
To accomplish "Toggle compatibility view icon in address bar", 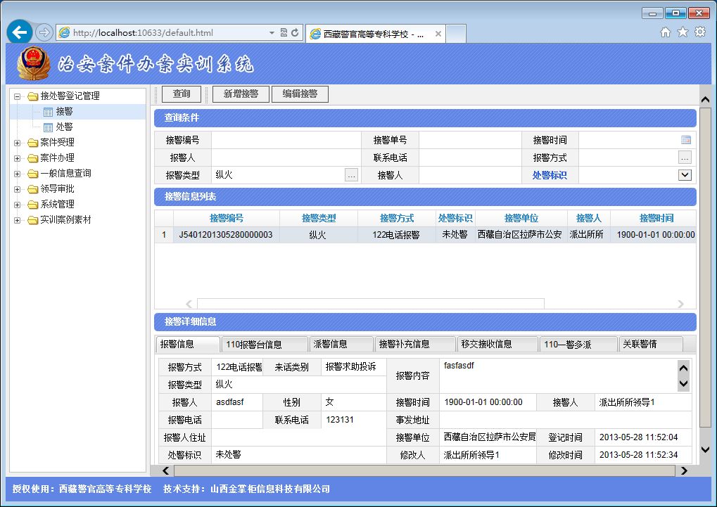I will [284, 32].
